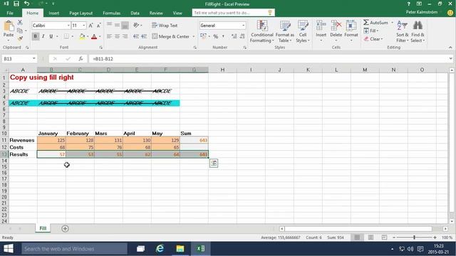Image resolution: width=456 pixels, height=256 pixels.
Task: Click the Paste clipboard icon
Action: coord(9,27)
